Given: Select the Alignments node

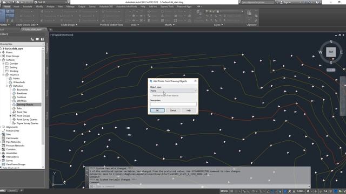Looking at the screenshot, I should pos(12,127).
